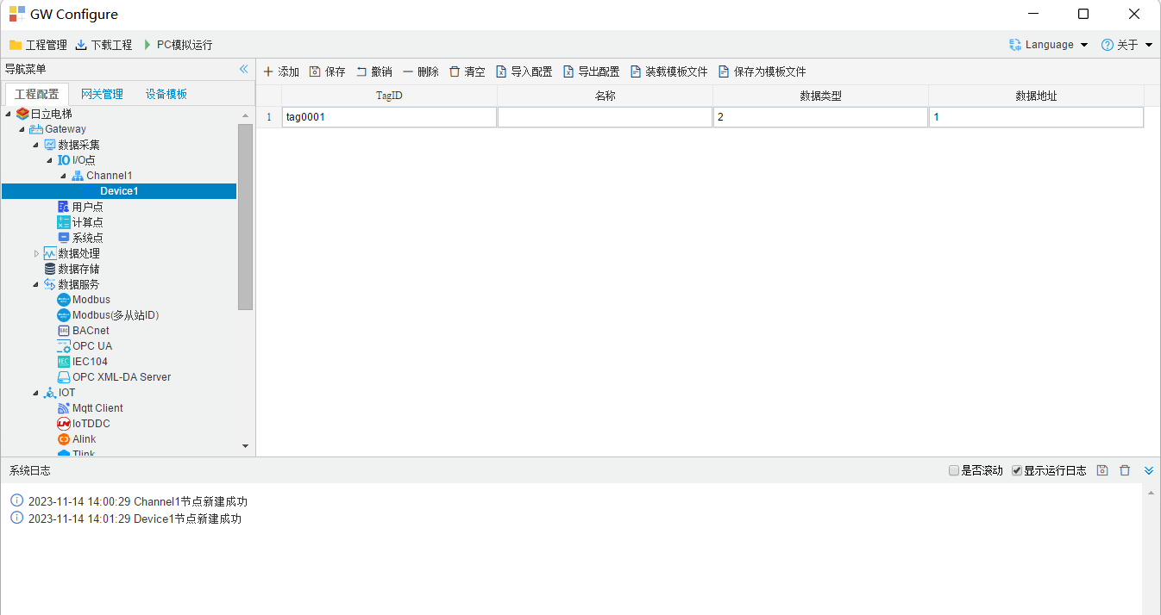Select the 日立电梯 project icon

[22, 114]
